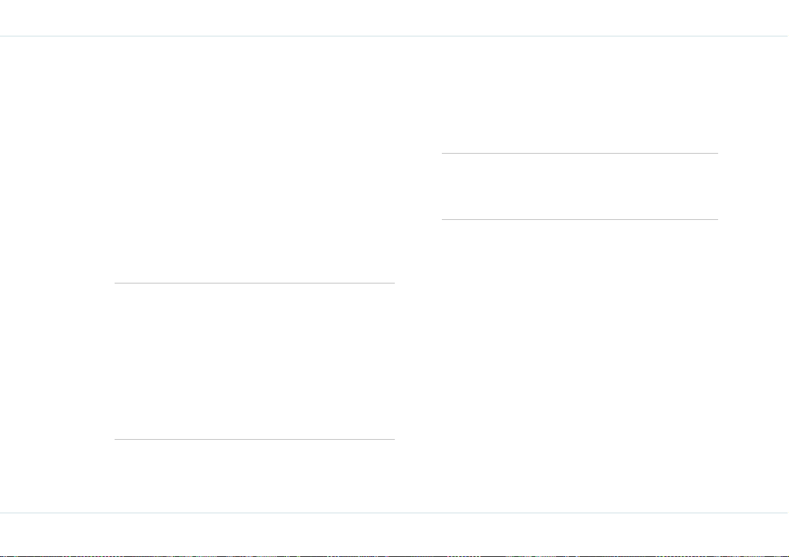The height and width of the screenshot is (557, 789).
Task: Click the thin header divider line at top
Action: [x=394, y=36]
